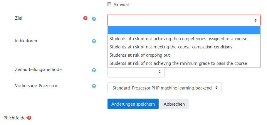Click the red required icon beside Ziel
Viewport: 267px width, 125px height.
[85, 18]
